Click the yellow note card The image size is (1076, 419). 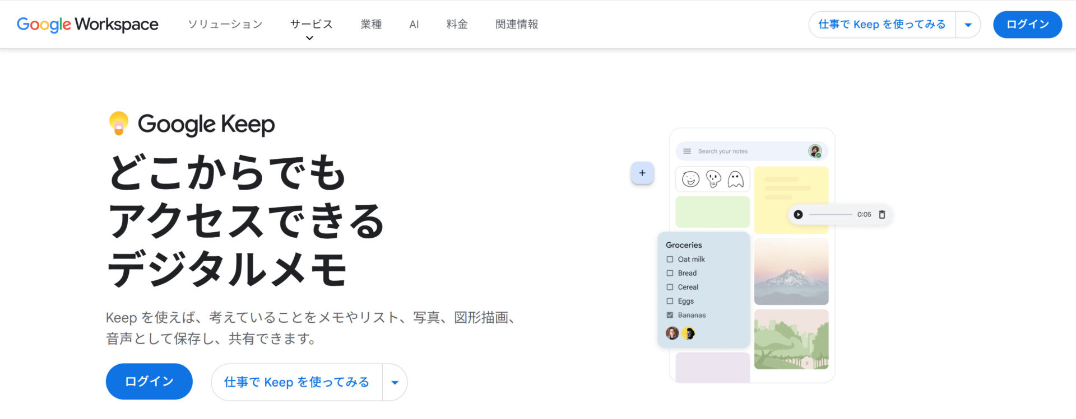pos(791,200)
